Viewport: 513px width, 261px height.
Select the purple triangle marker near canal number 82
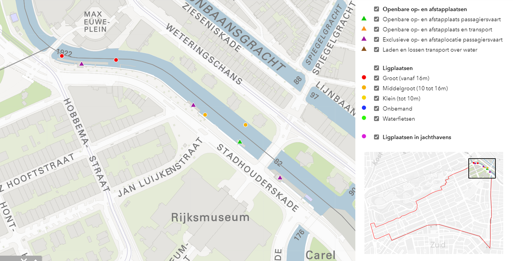coord(280,178)
